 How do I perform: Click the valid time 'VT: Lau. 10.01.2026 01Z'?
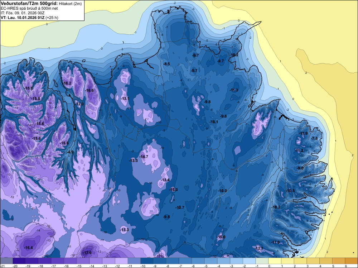(23, 18)
